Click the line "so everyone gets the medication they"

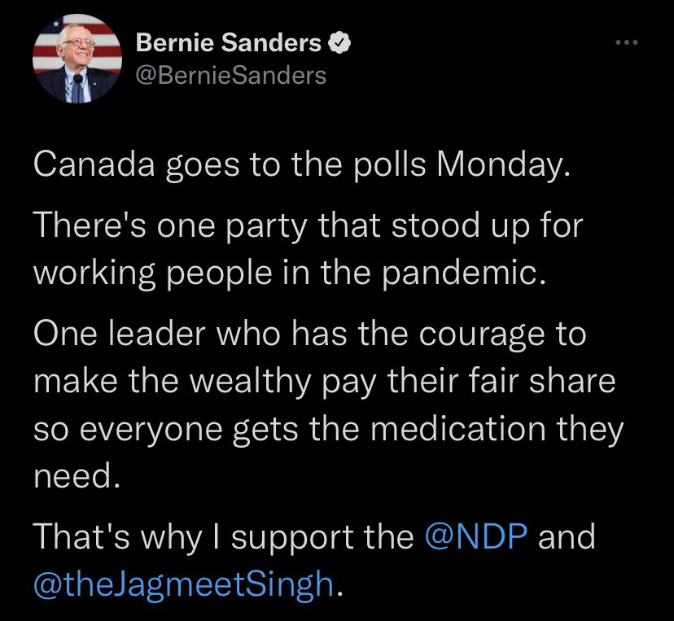coord(327,427)
